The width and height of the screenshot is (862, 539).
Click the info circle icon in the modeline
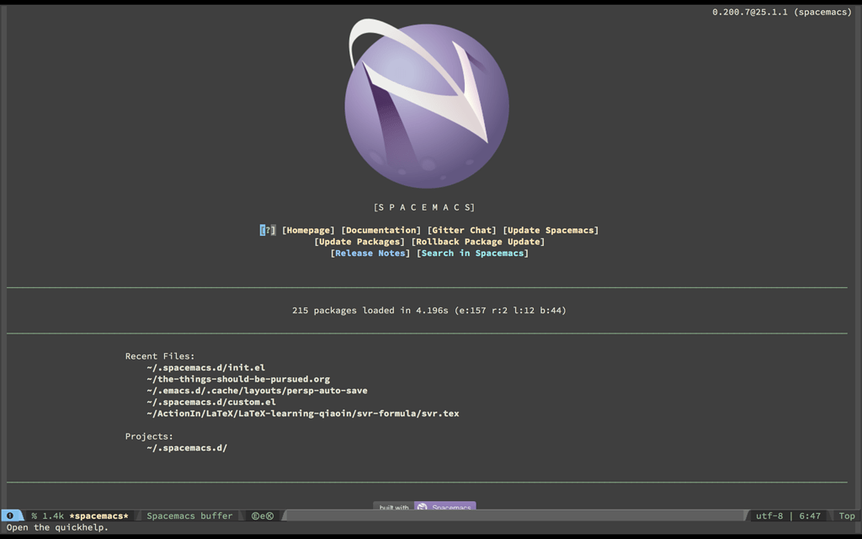tap(8, 515)
